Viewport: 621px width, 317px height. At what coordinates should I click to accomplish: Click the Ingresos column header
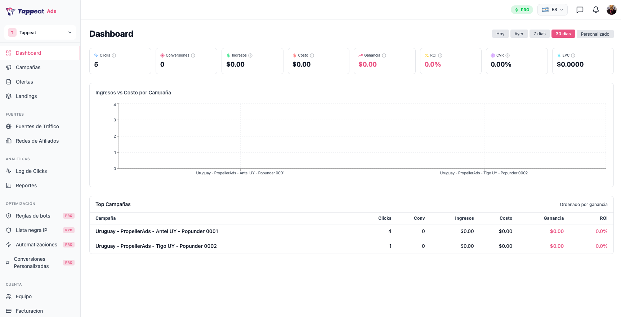coord(464,218)
